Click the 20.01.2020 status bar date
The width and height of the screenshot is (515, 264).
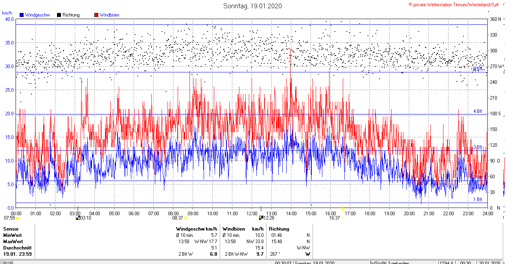click(x=488, y=263)
